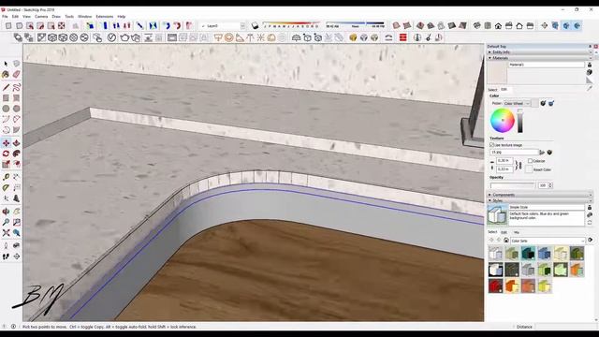
Task: Open the Edit menu
Action: 15,17
